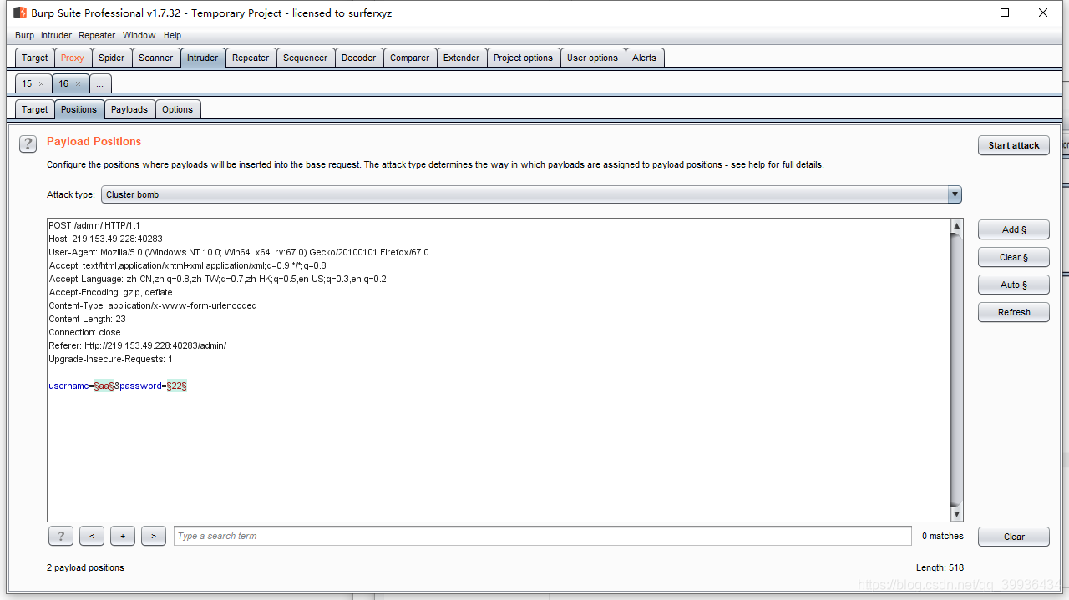The image size is (1069, 600).
Task: Click the §aa§ username payload marker
Action: (104, 386)
